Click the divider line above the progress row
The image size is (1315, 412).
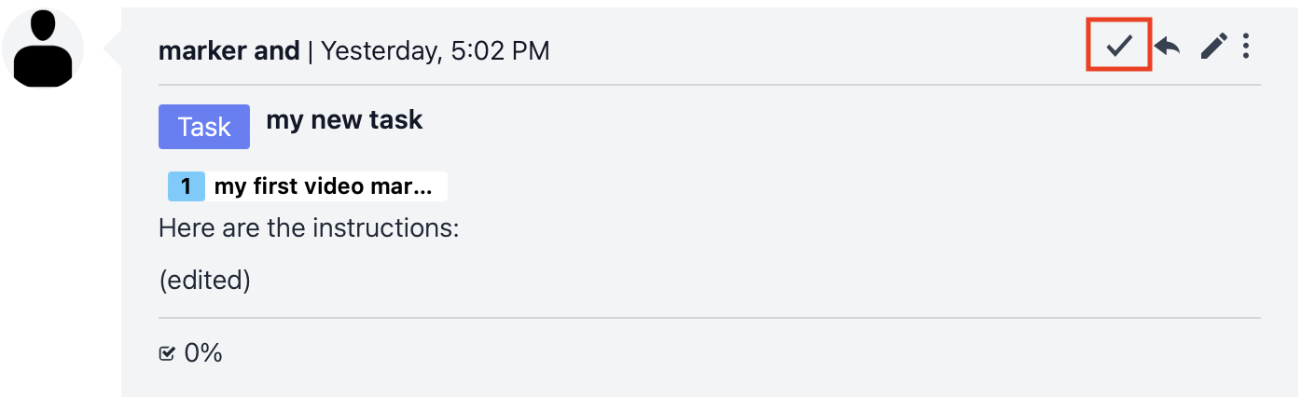[709, 319]
